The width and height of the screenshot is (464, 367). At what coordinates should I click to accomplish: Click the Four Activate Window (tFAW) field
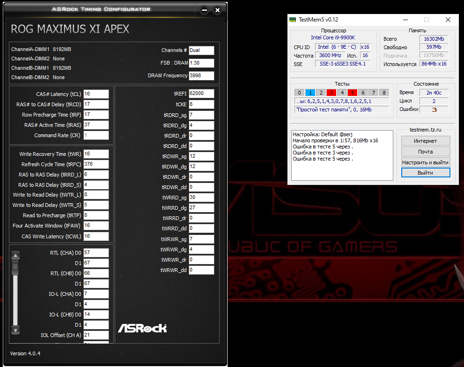(96, 226)
